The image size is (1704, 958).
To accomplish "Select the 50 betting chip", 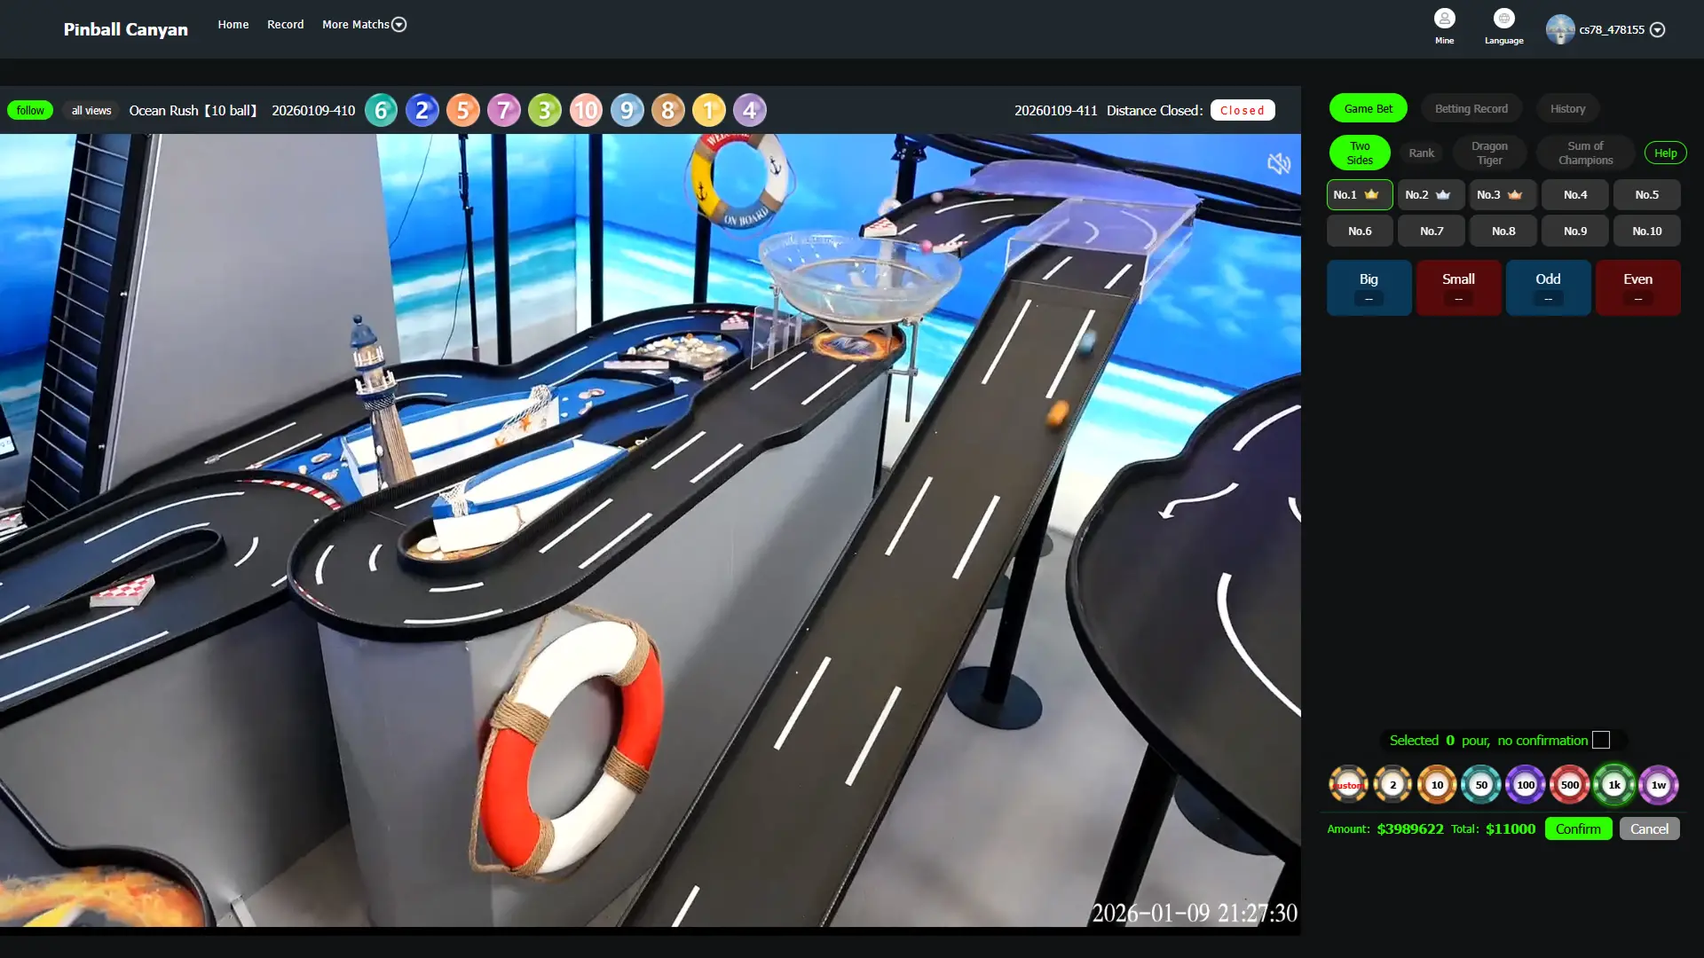I will [1480, 785].
